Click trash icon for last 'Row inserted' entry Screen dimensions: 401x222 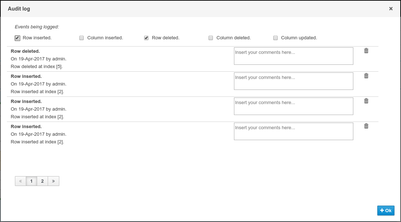coord(366,126)
